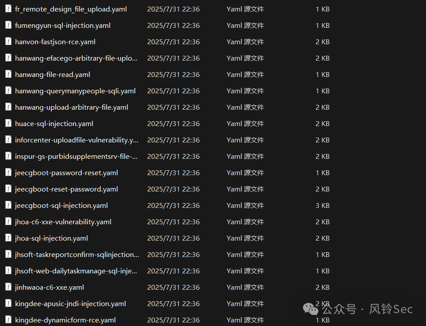Select the kingdee-apusic-jndi-injection.yaml file name
Viewport: 426px width, 326px height.
click(70, 303)
